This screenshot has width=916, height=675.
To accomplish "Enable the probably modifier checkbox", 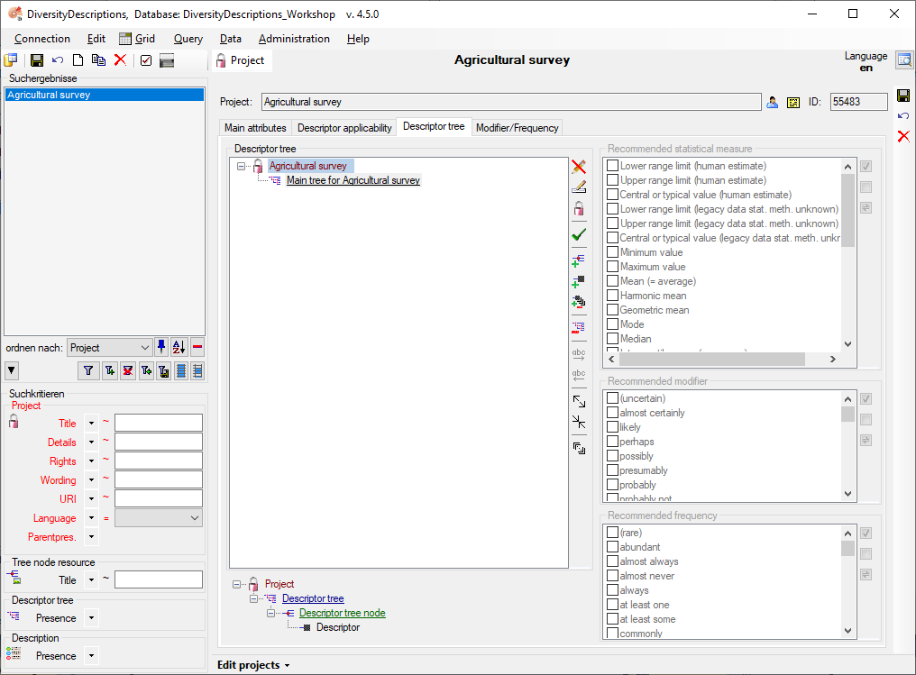I will (x=613, y=485).
